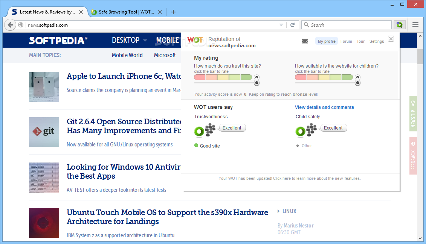The height and width of the screenshot is (244, 426).
Task: Open the Firefox hamburger menu
Action: click(x=415, y=25)
